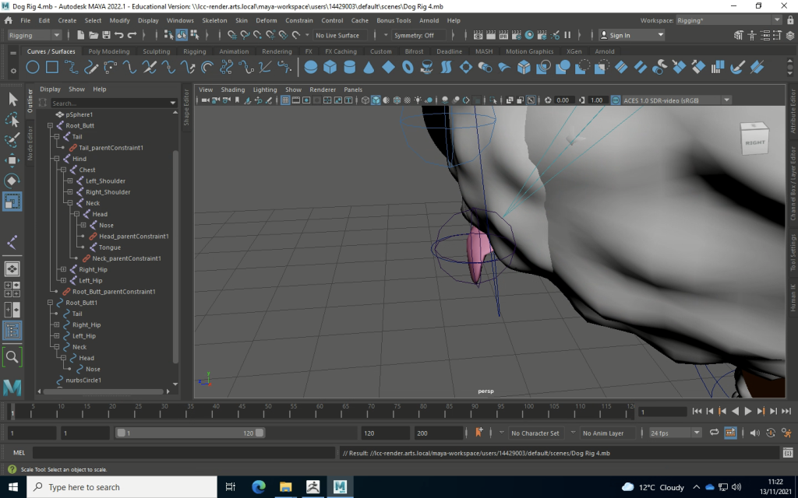Open the Skeleton menu

click(x=214, y=20)
